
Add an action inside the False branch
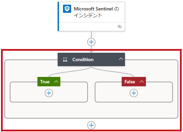[x=134, y=93]
